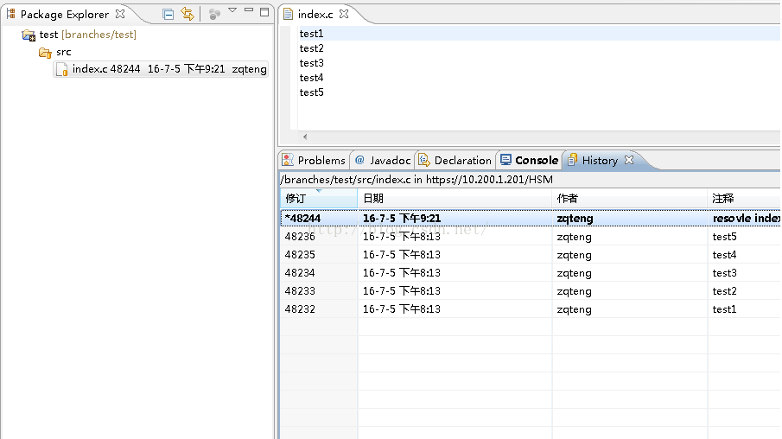Open Package Explorer view menu arrow

tap(232, 10)
